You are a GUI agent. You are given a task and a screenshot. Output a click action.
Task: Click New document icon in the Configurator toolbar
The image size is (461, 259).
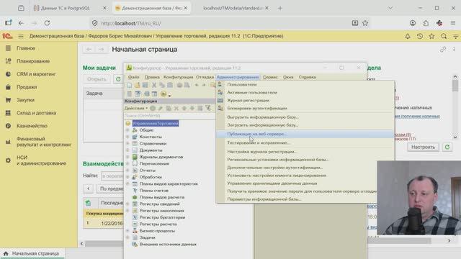coord(130,85)
